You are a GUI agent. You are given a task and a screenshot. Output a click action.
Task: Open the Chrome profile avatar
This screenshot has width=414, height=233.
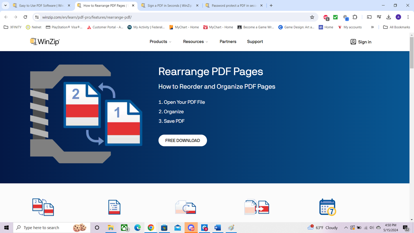(398, 17)
